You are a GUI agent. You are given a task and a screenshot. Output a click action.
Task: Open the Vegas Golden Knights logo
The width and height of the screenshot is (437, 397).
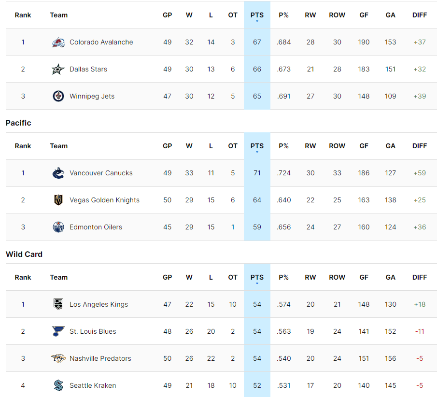point(58,200)
